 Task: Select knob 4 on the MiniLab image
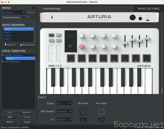(x=114, y=36)
